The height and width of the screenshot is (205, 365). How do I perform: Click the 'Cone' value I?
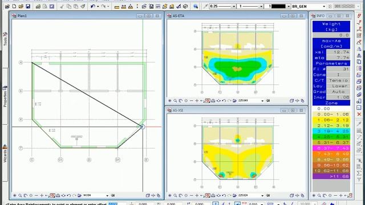pos(338,75)
